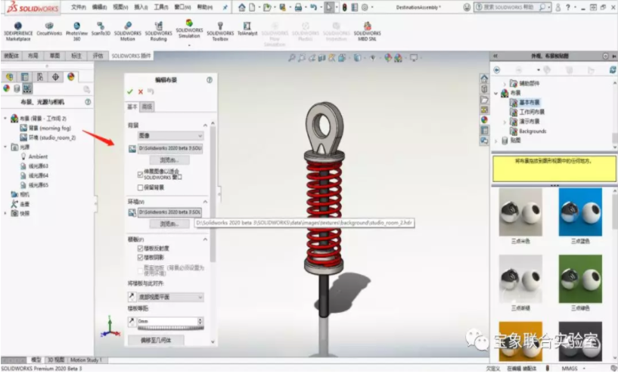Click the offset to geometry button

[x=156, y=340]
